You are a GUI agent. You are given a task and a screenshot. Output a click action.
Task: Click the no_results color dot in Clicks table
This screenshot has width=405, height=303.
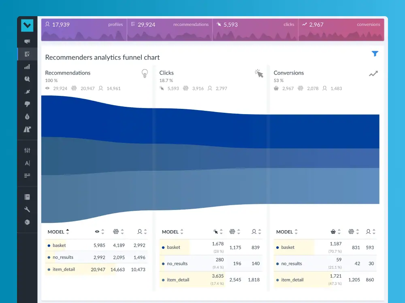tap(163, 264)
